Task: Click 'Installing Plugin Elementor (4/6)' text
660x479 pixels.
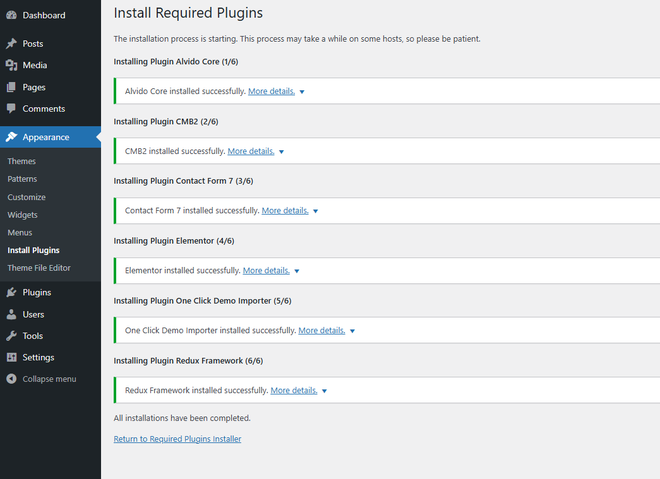Action: [174, 241]
